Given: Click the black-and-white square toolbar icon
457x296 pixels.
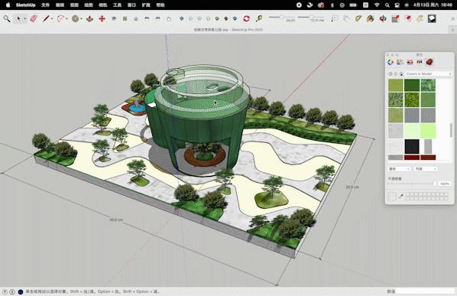Looking at the screenshot, I should tap(432, 18).
